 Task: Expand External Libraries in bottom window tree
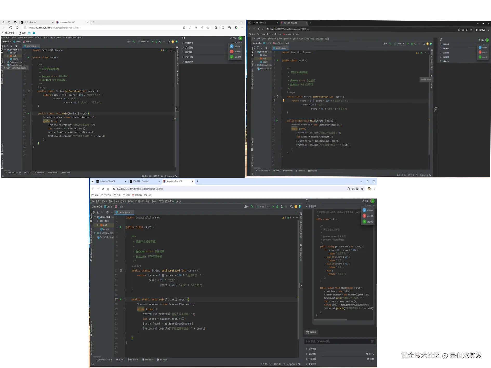coord(95,233)
